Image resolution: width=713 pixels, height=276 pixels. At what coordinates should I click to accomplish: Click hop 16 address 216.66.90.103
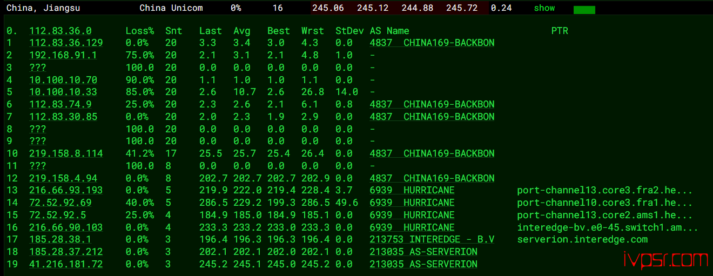66,227
